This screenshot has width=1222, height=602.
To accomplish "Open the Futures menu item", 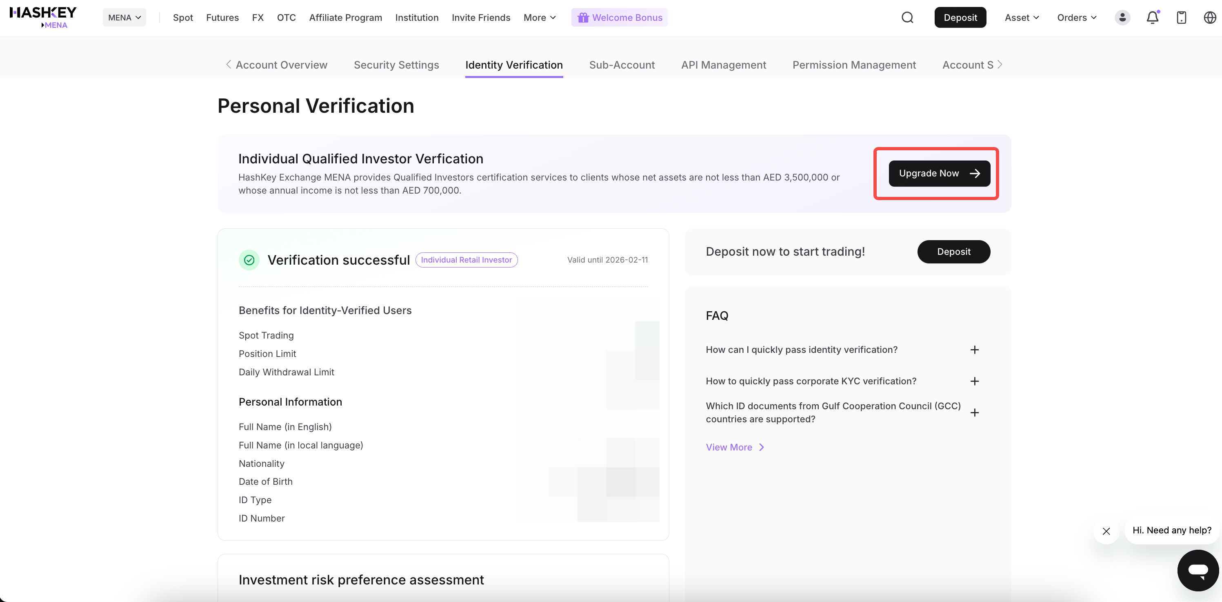I will 222,18.
